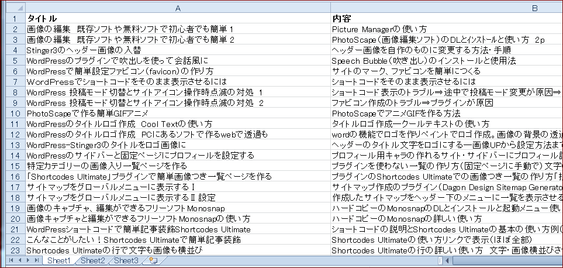563x268 pixels.
Task: Select cell 'WordPressのサイドバーと固定ページにプロフィールを設定する'
Action: (178, 155)
